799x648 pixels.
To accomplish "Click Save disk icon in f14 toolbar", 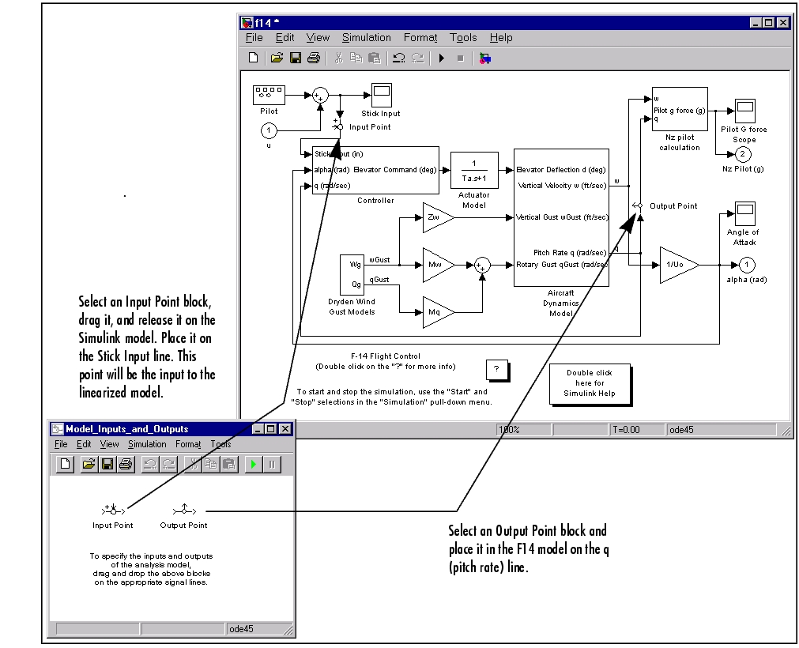I will pyautogui.click(x=296, y=58).
